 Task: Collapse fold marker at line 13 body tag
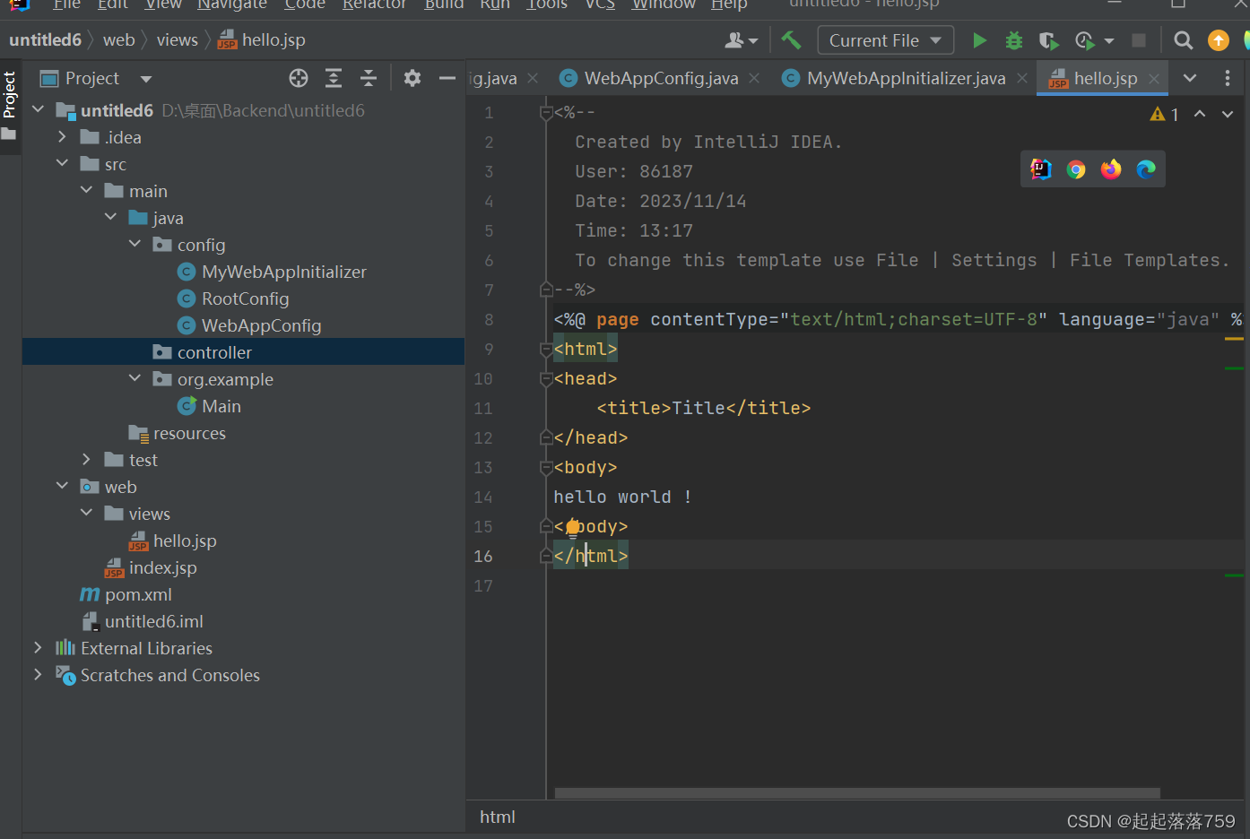tap(546, 467)
